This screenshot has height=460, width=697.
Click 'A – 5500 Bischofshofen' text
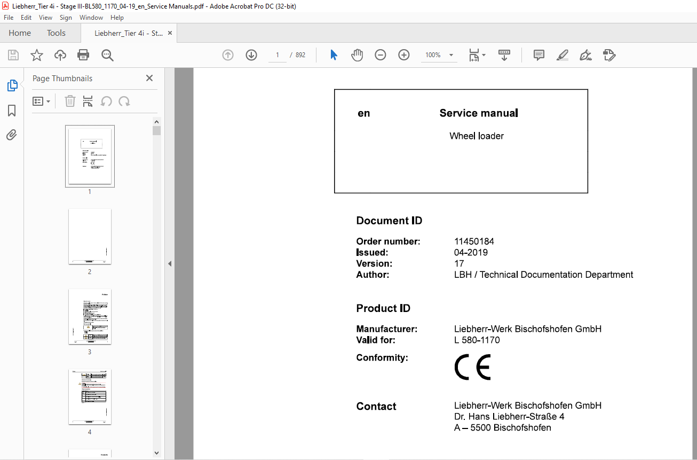coord(503,427)
